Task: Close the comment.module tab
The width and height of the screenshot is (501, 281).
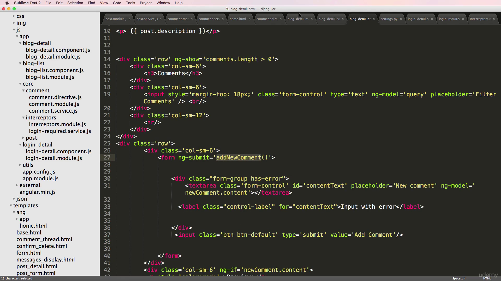Action: 192,19
